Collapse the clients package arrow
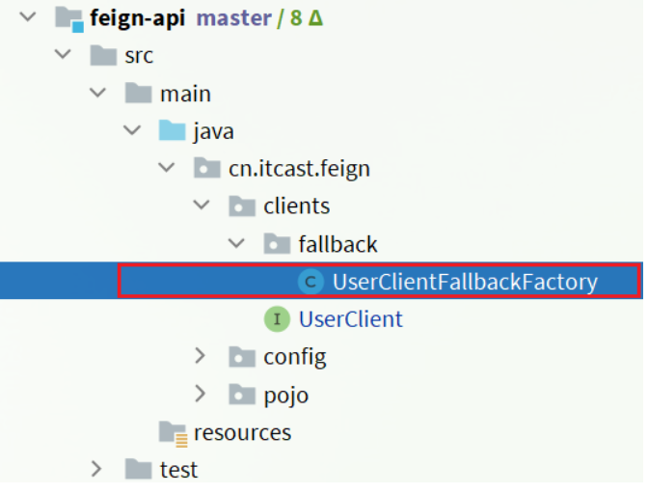 [201, 206]
